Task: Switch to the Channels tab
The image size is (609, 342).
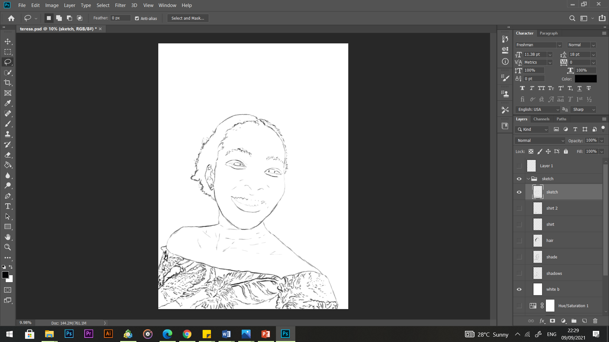Action: (541, 119)
